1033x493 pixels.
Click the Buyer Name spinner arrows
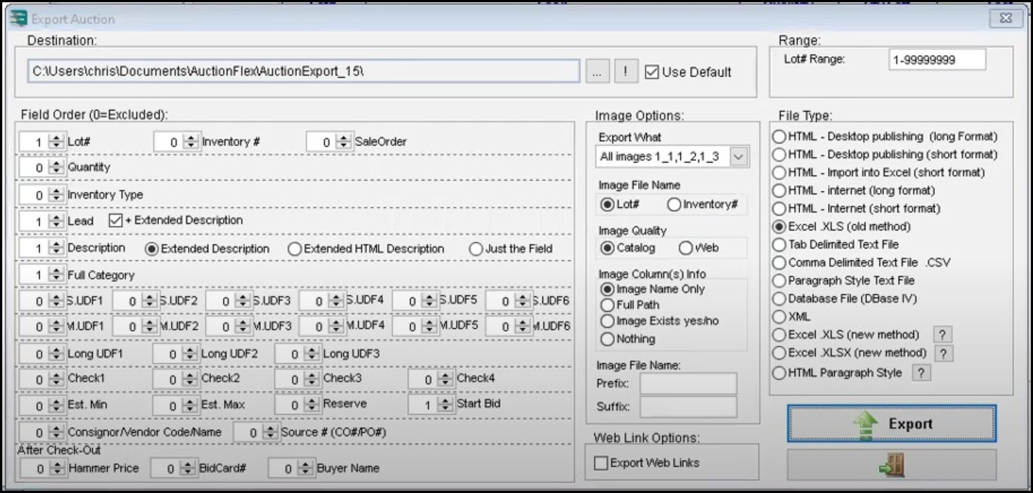pos(306,469)
